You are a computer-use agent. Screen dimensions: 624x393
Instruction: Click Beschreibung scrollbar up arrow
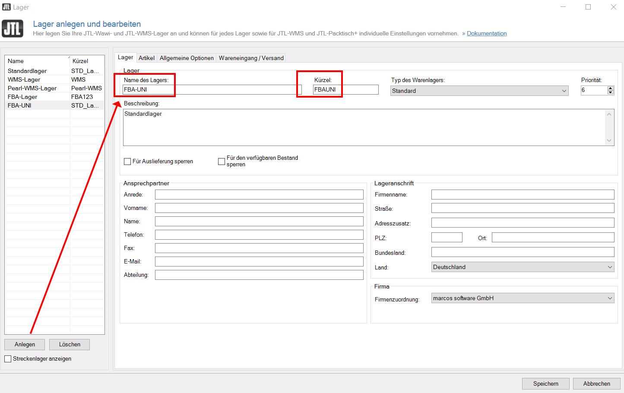(x=609, y=114)
